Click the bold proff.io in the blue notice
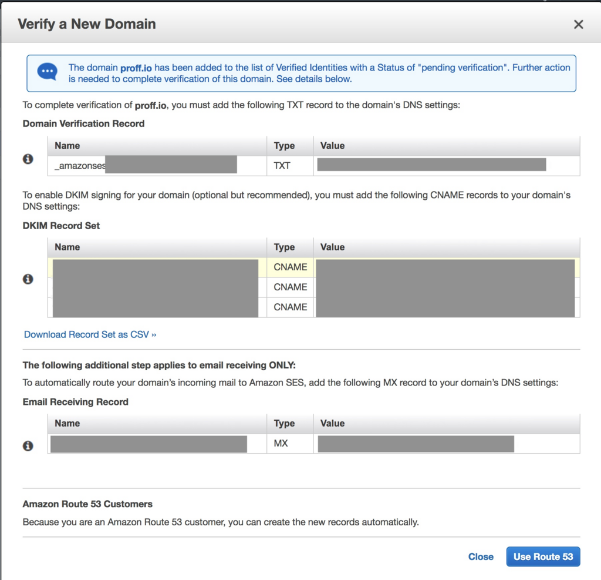The width and height of the screenshot is (601, 580). point(136,68)
